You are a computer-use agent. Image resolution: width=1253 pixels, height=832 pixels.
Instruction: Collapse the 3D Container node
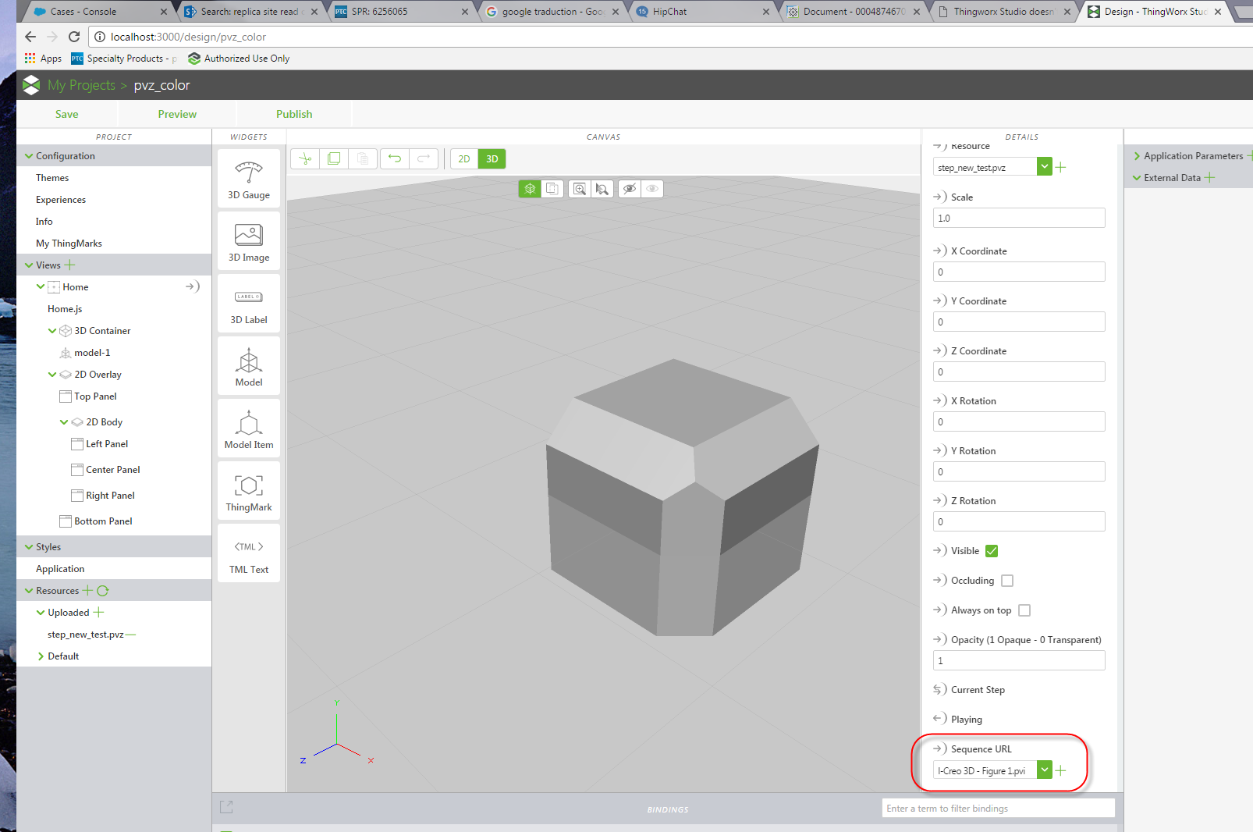(x=52, y=331)
